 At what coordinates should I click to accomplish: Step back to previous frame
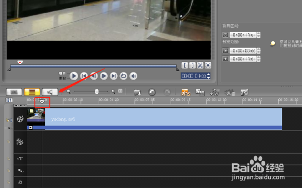click(94, 76)
